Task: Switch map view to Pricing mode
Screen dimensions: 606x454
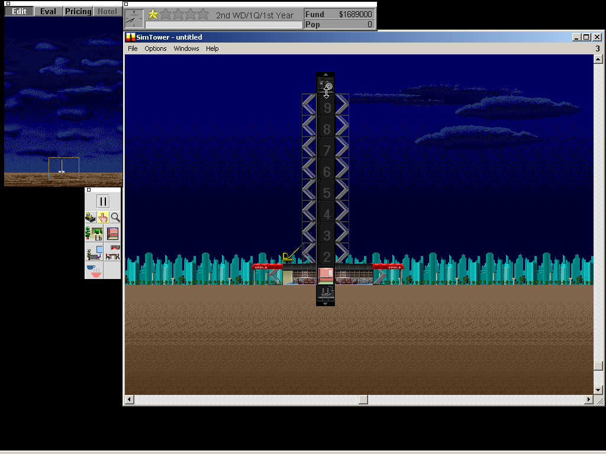Action: 78,11
